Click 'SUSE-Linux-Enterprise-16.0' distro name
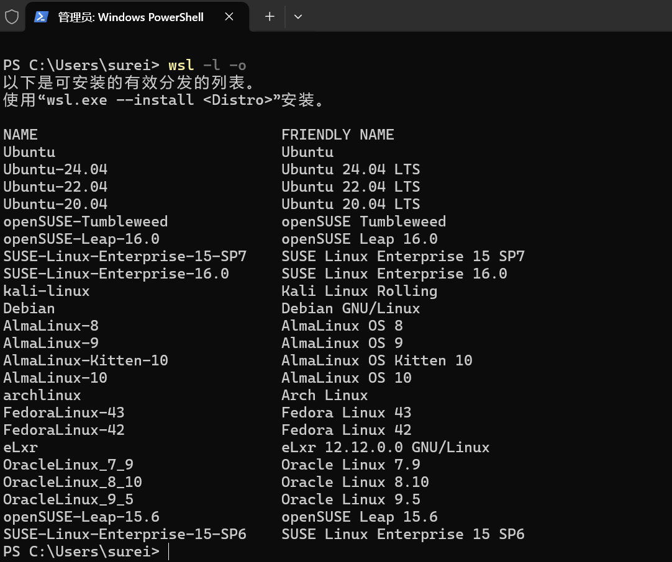 click(116, 274)
